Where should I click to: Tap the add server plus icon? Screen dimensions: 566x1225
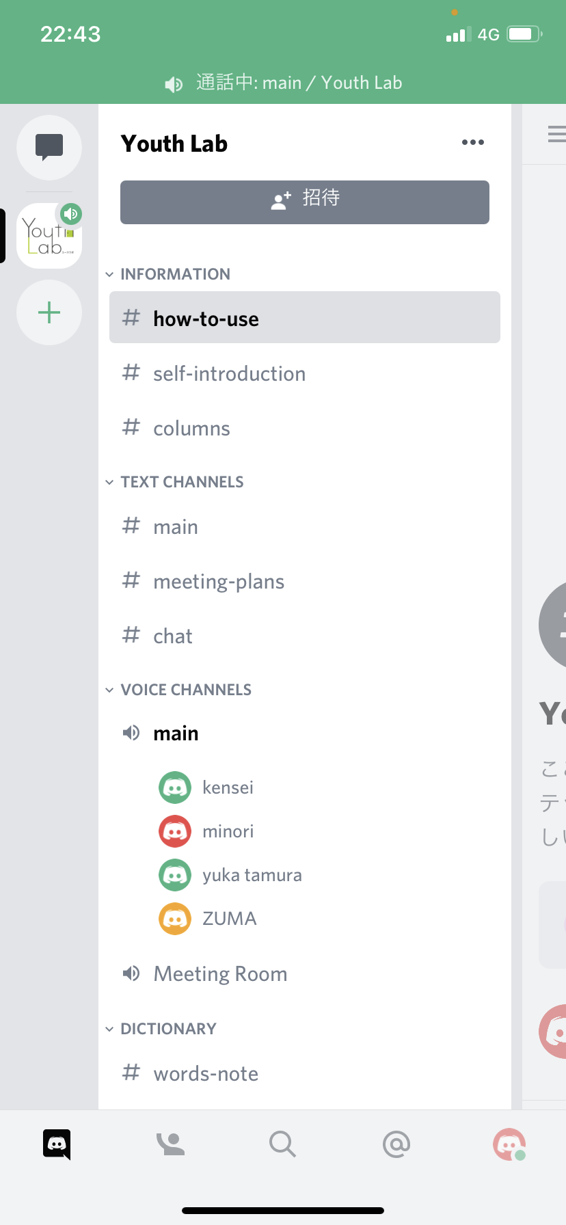click(x=49, y=313)
